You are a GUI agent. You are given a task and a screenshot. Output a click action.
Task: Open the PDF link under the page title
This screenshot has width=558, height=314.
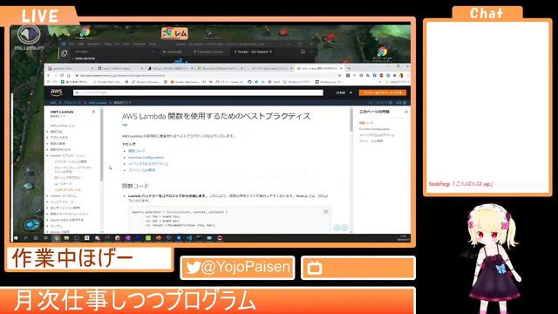coord(125,125)
